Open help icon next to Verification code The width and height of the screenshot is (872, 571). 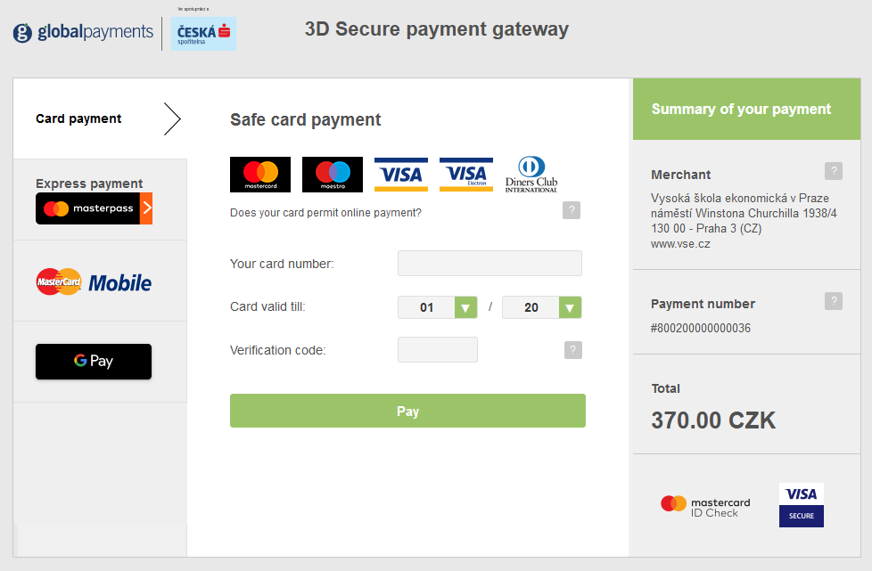572,350
